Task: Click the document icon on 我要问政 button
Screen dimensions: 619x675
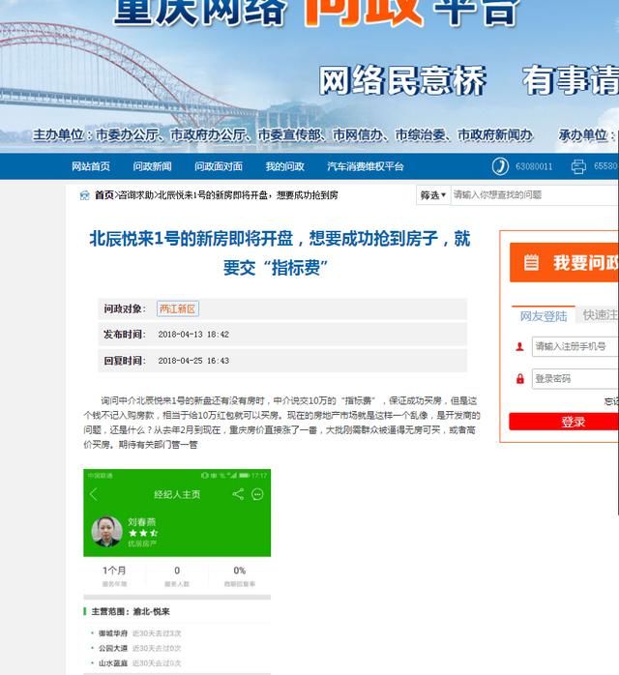Action: (x=531, y=262)
